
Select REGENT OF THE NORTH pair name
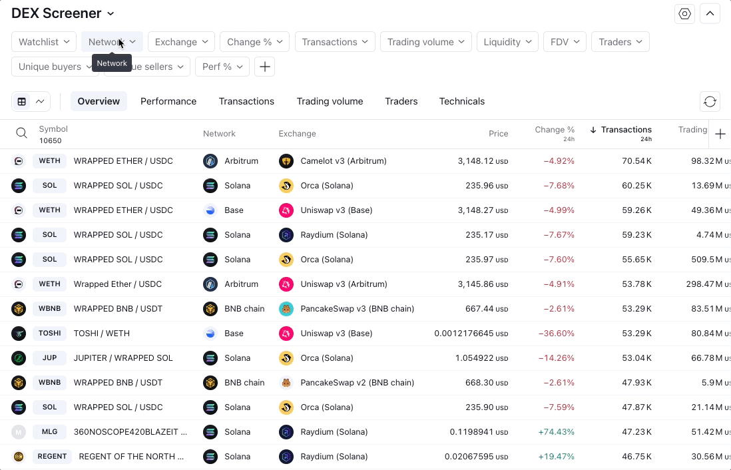tap(131, 457)
